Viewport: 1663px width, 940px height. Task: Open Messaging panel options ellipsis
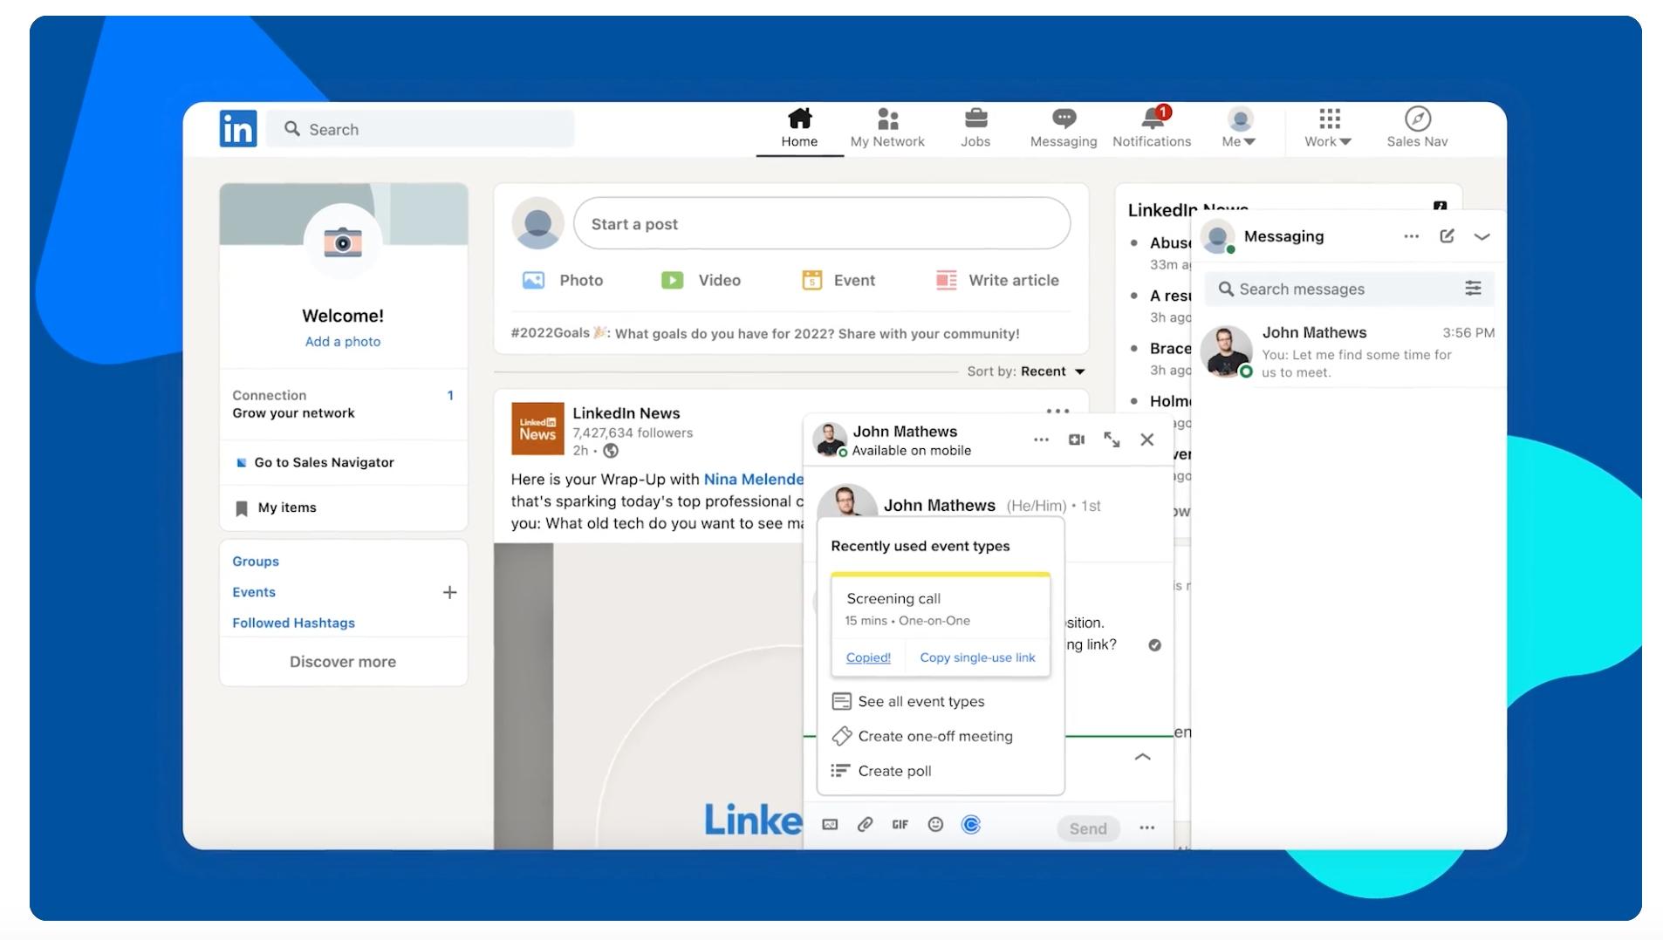[1412, 236]
